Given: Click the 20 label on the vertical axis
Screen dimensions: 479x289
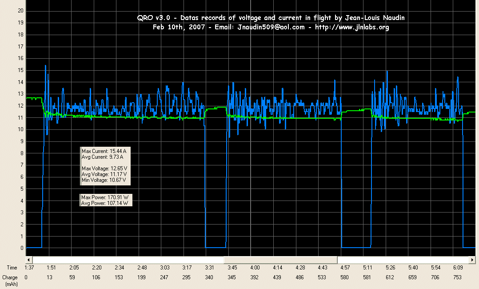Looking at the screenshot, I should (x=20, y=11).
